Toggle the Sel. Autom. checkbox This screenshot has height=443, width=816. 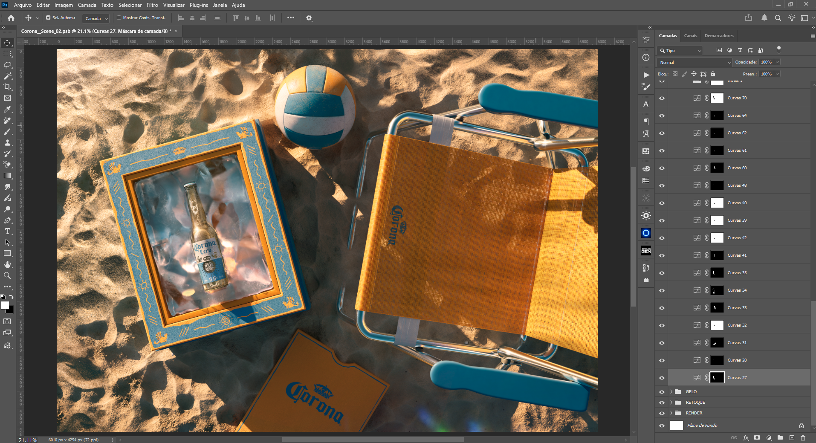48,18
